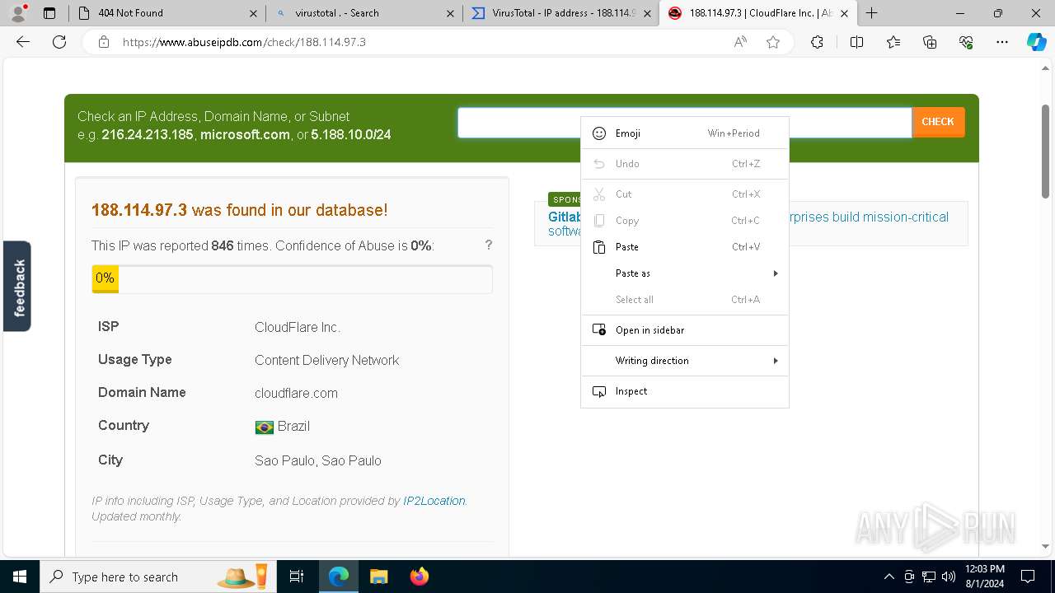Reload the page with the refresh icon
This screenshot has width=1055, height=593.
(59, 42)
